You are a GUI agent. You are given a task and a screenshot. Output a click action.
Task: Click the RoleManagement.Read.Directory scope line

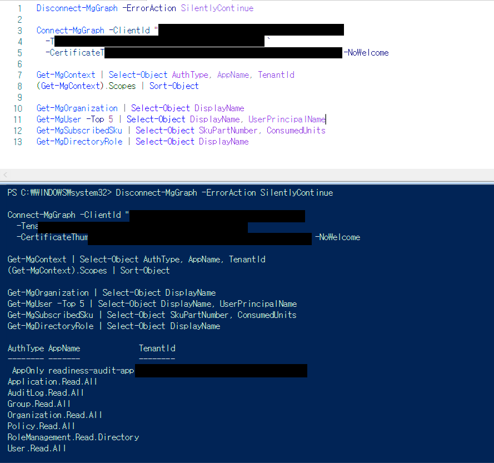[x=73, y=437]
